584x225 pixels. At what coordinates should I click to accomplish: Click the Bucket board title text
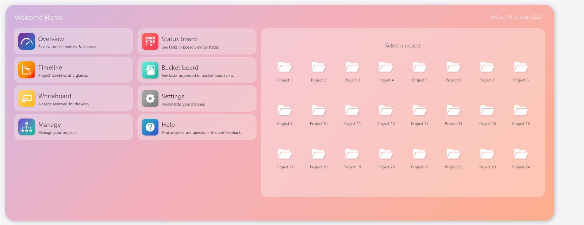click(x=180, y=68)
